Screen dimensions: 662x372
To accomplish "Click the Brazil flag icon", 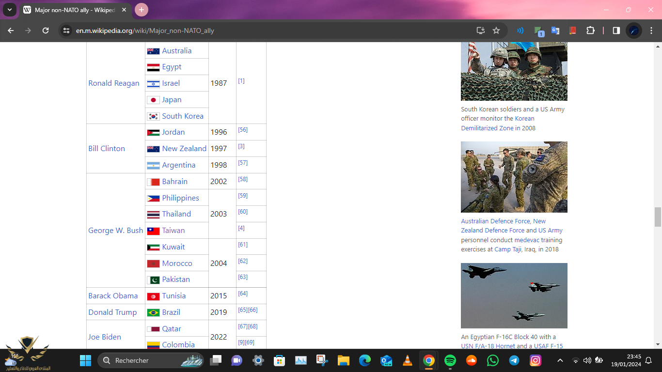I will click(x=153, y=313).
